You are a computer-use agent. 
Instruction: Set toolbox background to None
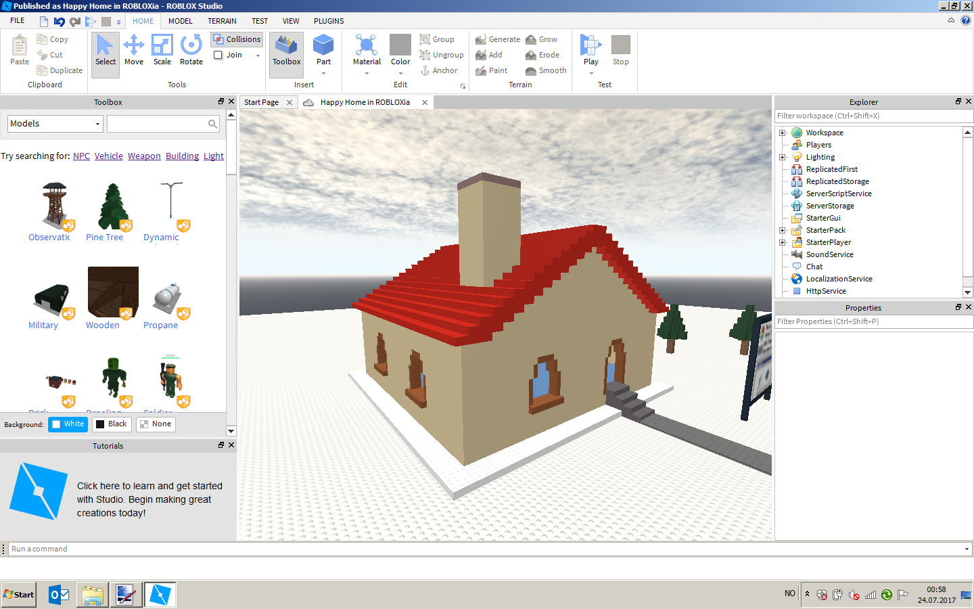click(156, 424)
